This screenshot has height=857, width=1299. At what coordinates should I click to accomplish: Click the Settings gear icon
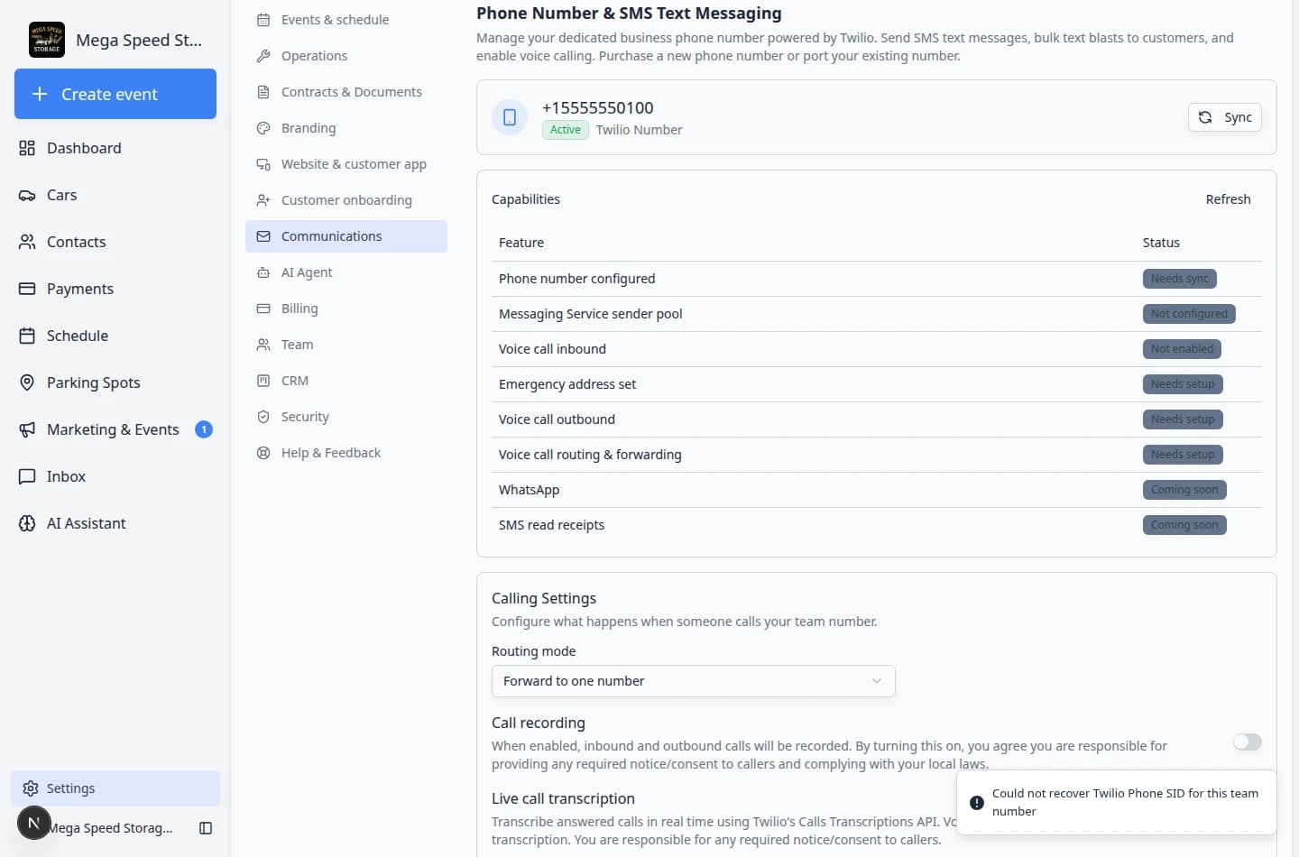pyautogui.click(x=31, y=788)
